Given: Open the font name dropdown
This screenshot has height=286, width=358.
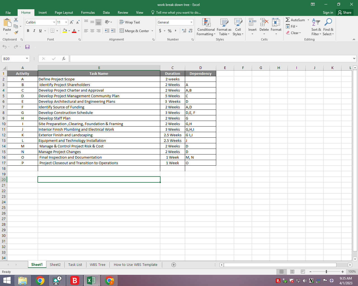Looking at the screenshot, I should click(x=54, y=22).
